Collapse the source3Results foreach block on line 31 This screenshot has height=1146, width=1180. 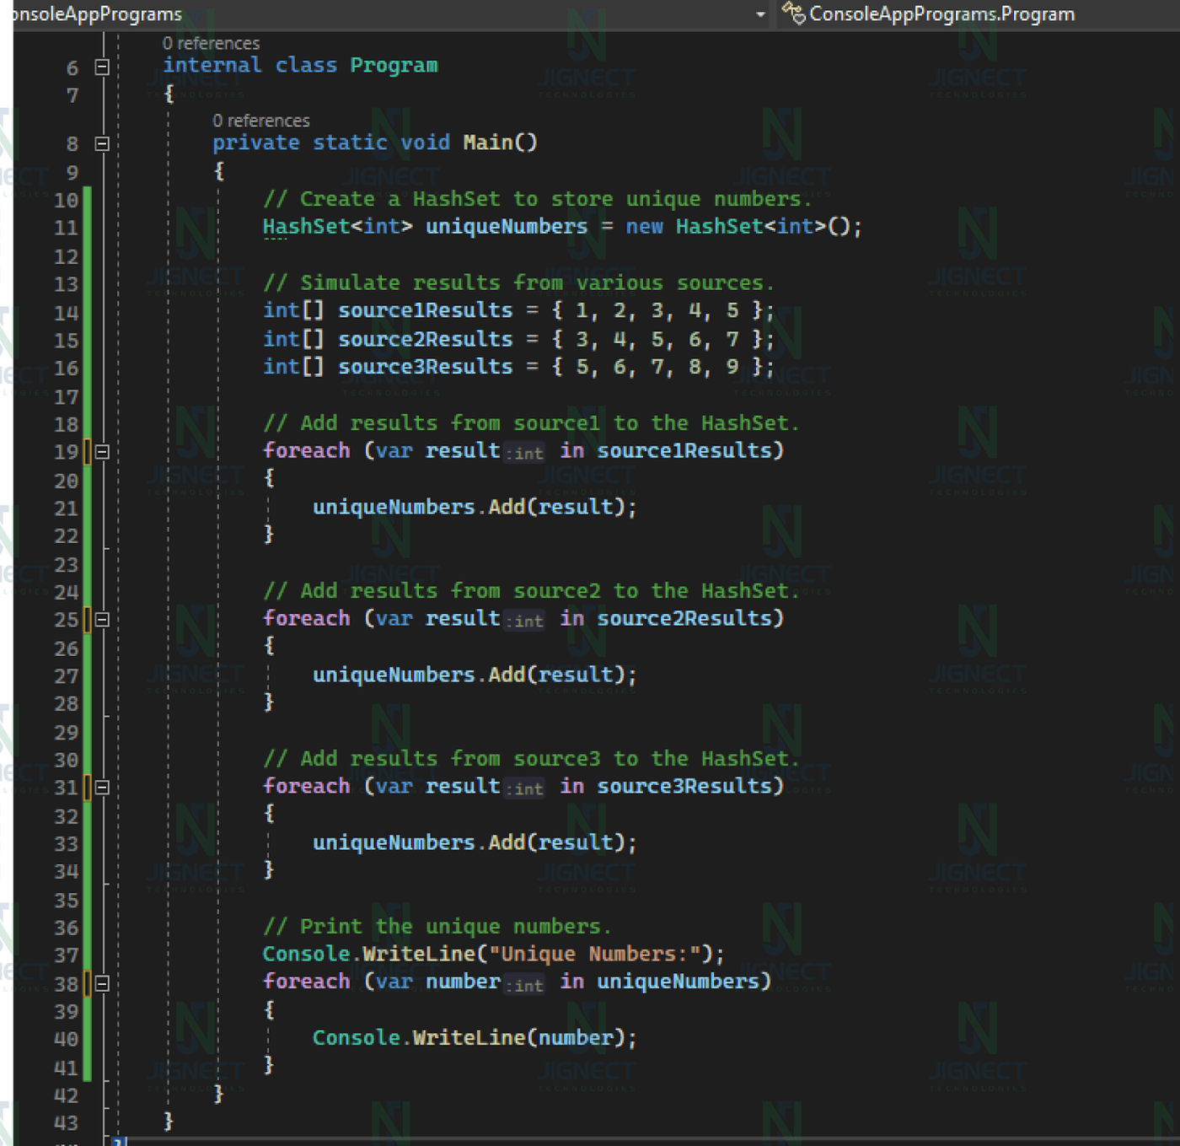102,788
